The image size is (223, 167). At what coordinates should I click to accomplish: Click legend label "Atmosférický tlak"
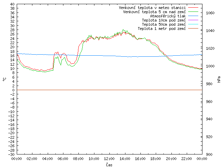point(168,16)
